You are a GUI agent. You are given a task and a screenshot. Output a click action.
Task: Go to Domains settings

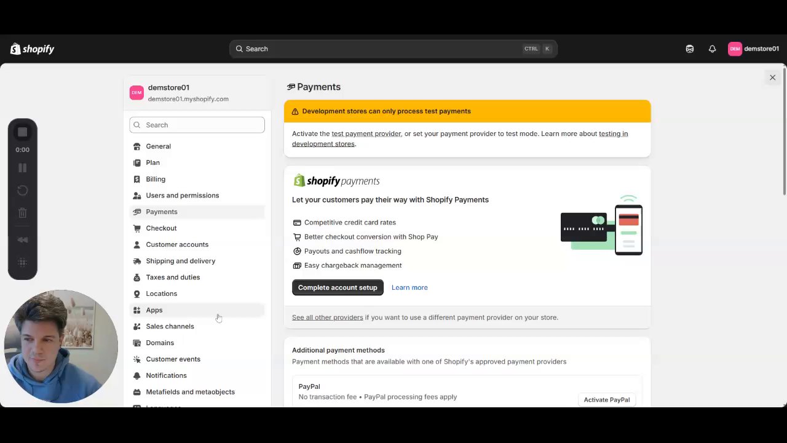pyautogui.click(x=197, y=343)
